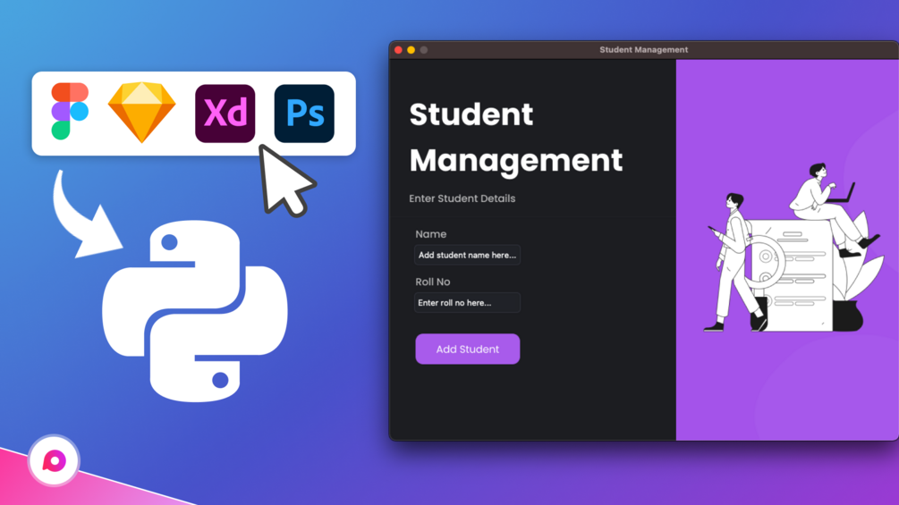Click the 'Name' field label

point(430,234)
